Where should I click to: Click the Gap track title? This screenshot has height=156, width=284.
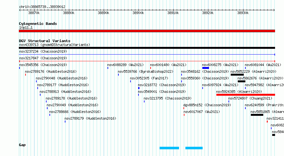pos(22,145)
